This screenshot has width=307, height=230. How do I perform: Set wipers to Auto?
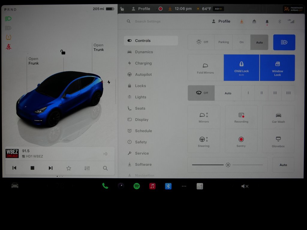228,93
